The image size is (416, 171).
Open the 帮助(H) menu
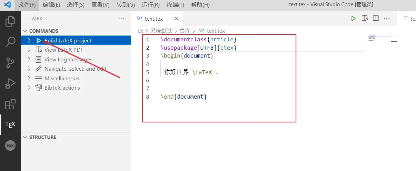200,5
